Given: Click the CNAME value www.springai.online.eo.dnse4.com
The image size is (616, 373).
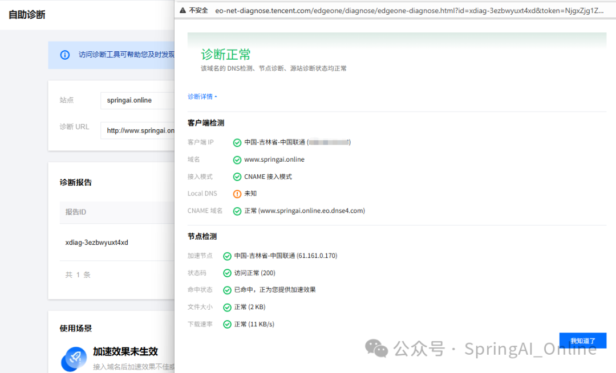Looking at the screenshot, I should click(x=312, y=211).
